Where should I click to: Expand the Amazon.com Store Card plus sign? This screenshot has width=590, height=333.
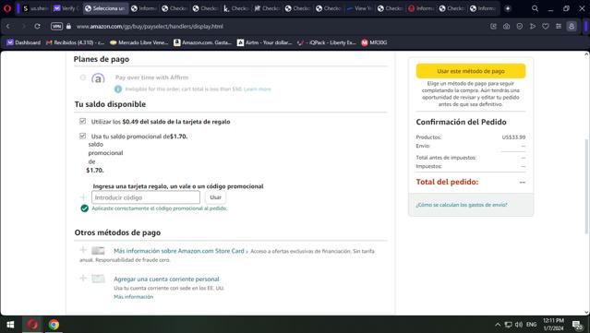(83, 250)
